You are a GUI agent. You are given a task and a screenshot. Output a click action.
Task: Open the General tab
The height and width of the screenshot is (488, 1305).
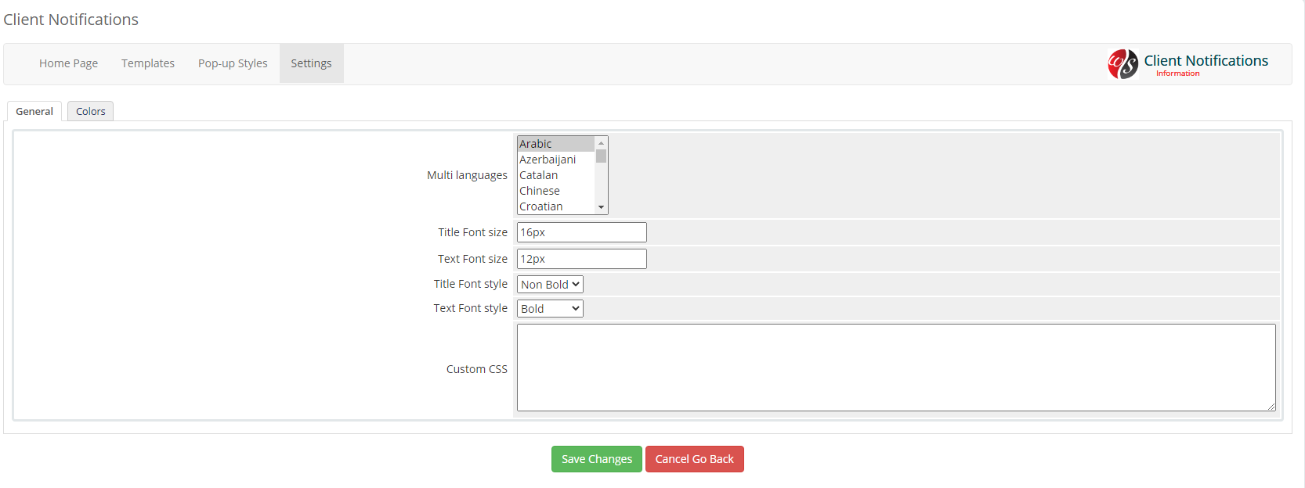(x=34, y=112)
